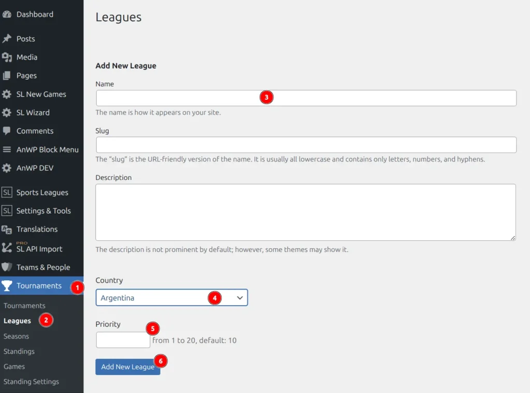This screenshot has height=393, width=530.
Task: Click the Slug field label
Action: point(102,131)
